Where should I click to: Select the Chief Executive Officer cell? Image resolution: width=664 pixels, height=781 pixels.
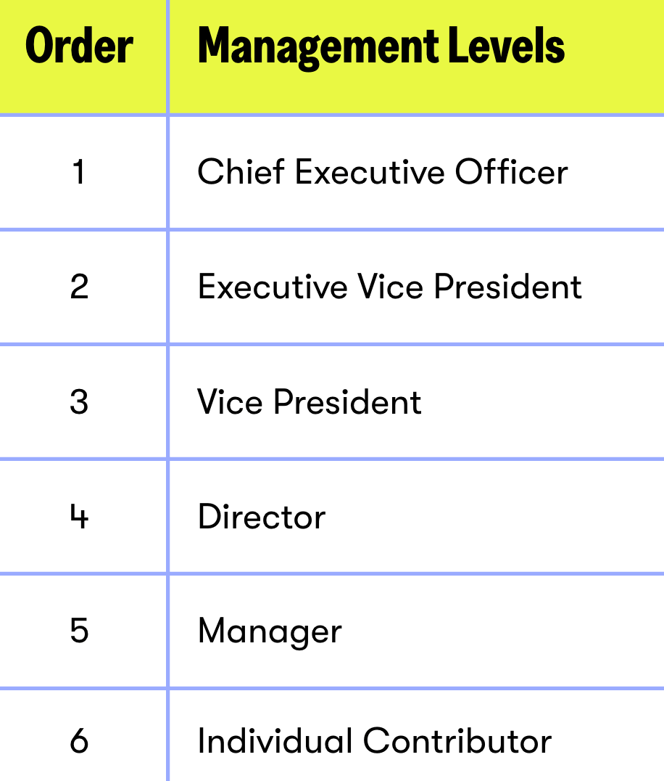[382, 172]
